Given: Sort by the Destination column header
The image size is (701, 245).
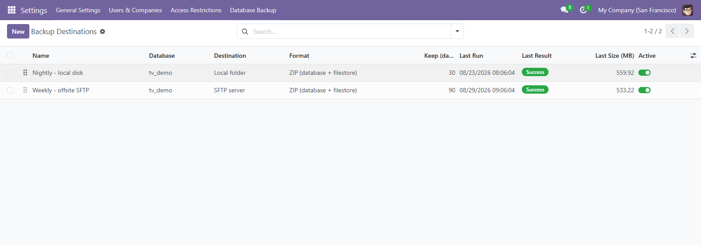Looking at the screenshot, I should coord(230,56).
